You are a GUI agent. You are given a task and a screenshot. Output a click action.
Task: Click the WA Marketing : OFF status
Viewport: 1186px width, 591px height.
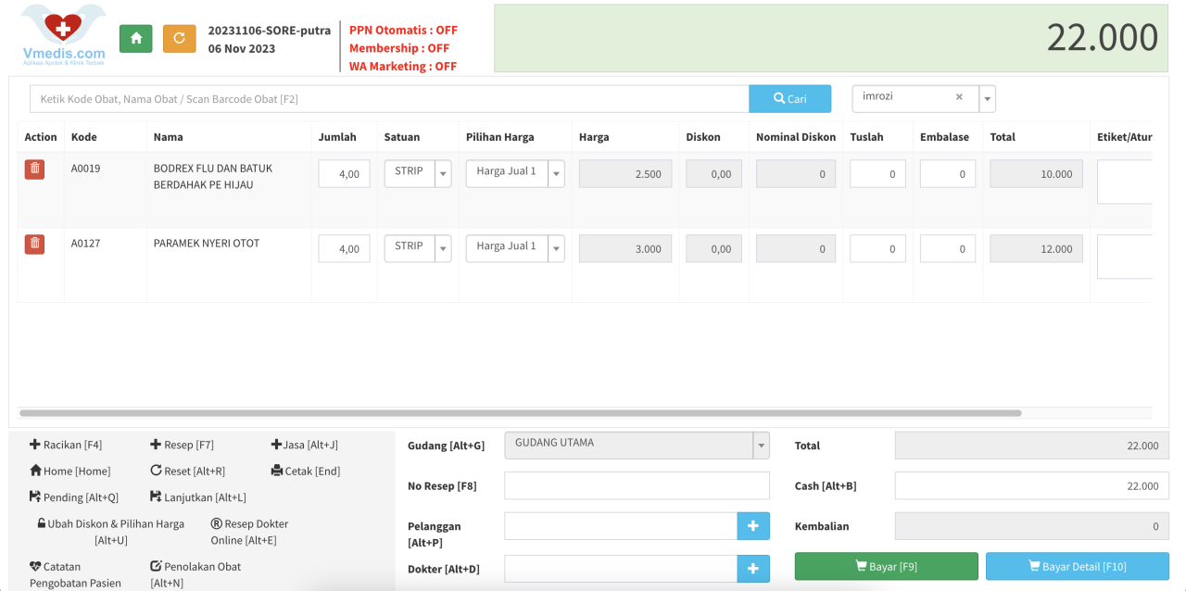pyautogui.click(x=403, y=67)
